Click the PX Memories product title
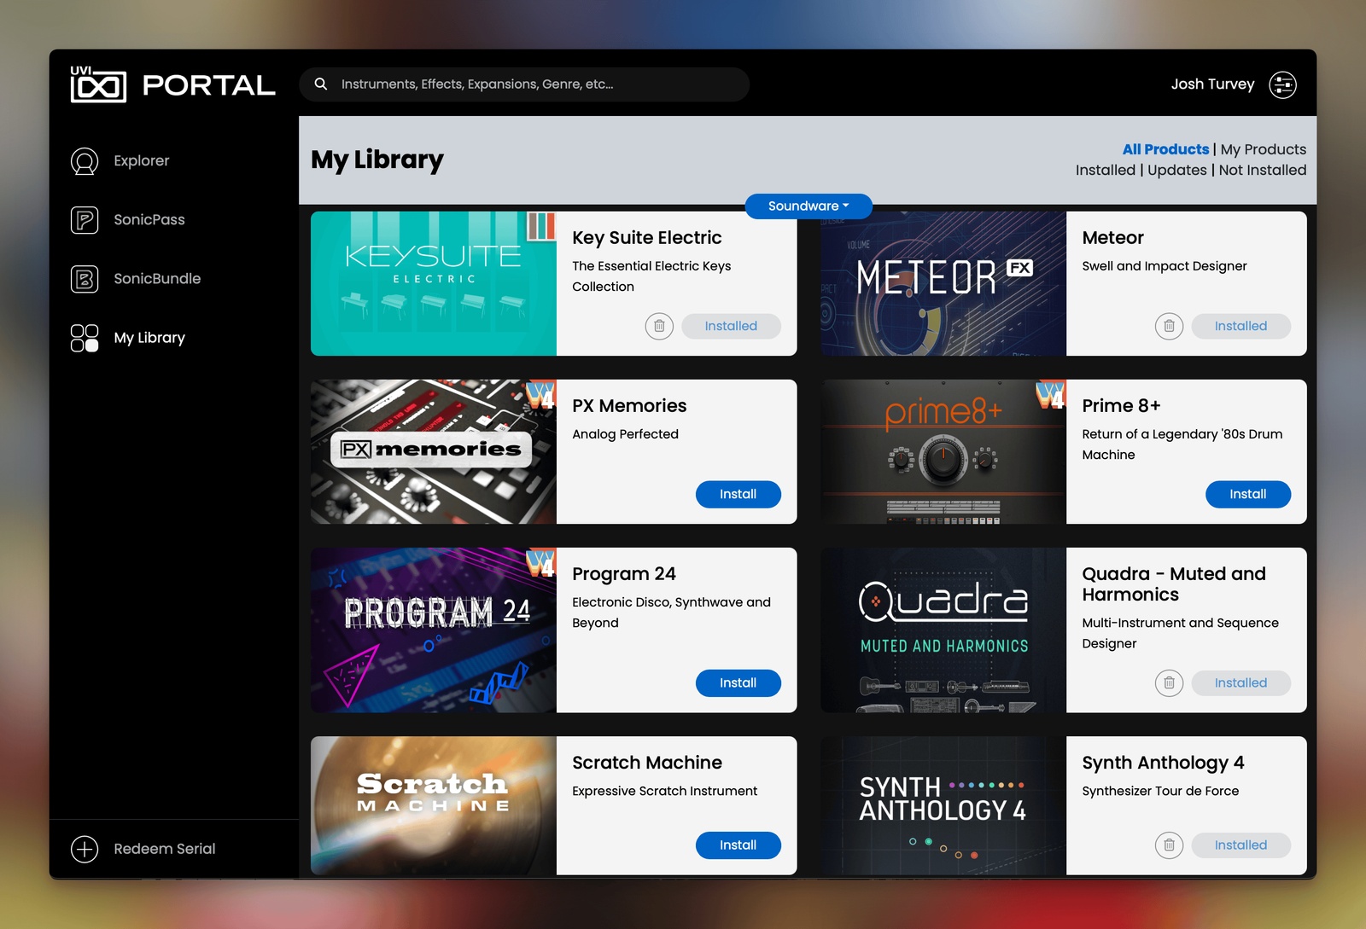Image resolution: width=1366 pixels, height=929 pixels. (629, 406)
